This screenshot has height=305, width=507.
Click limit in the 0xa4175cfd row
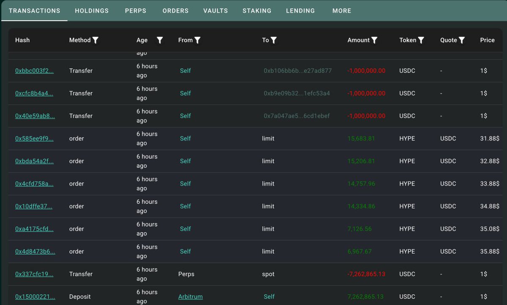(x=268, y=229)
